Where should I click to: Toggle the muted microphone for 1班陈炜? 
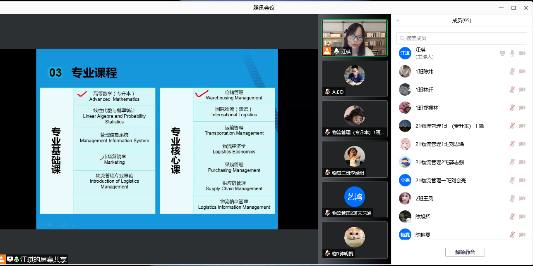(x=512, y=71)
